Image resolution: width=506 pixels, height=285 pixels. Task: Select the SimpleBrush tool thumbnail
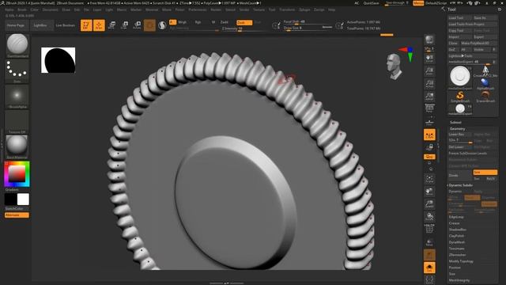point(460,97)
